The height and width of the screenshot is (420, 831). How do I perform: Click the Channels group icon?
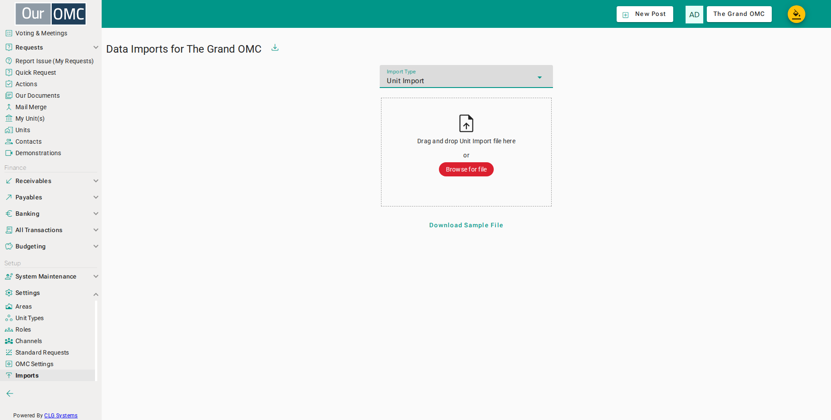click(9, 341)
